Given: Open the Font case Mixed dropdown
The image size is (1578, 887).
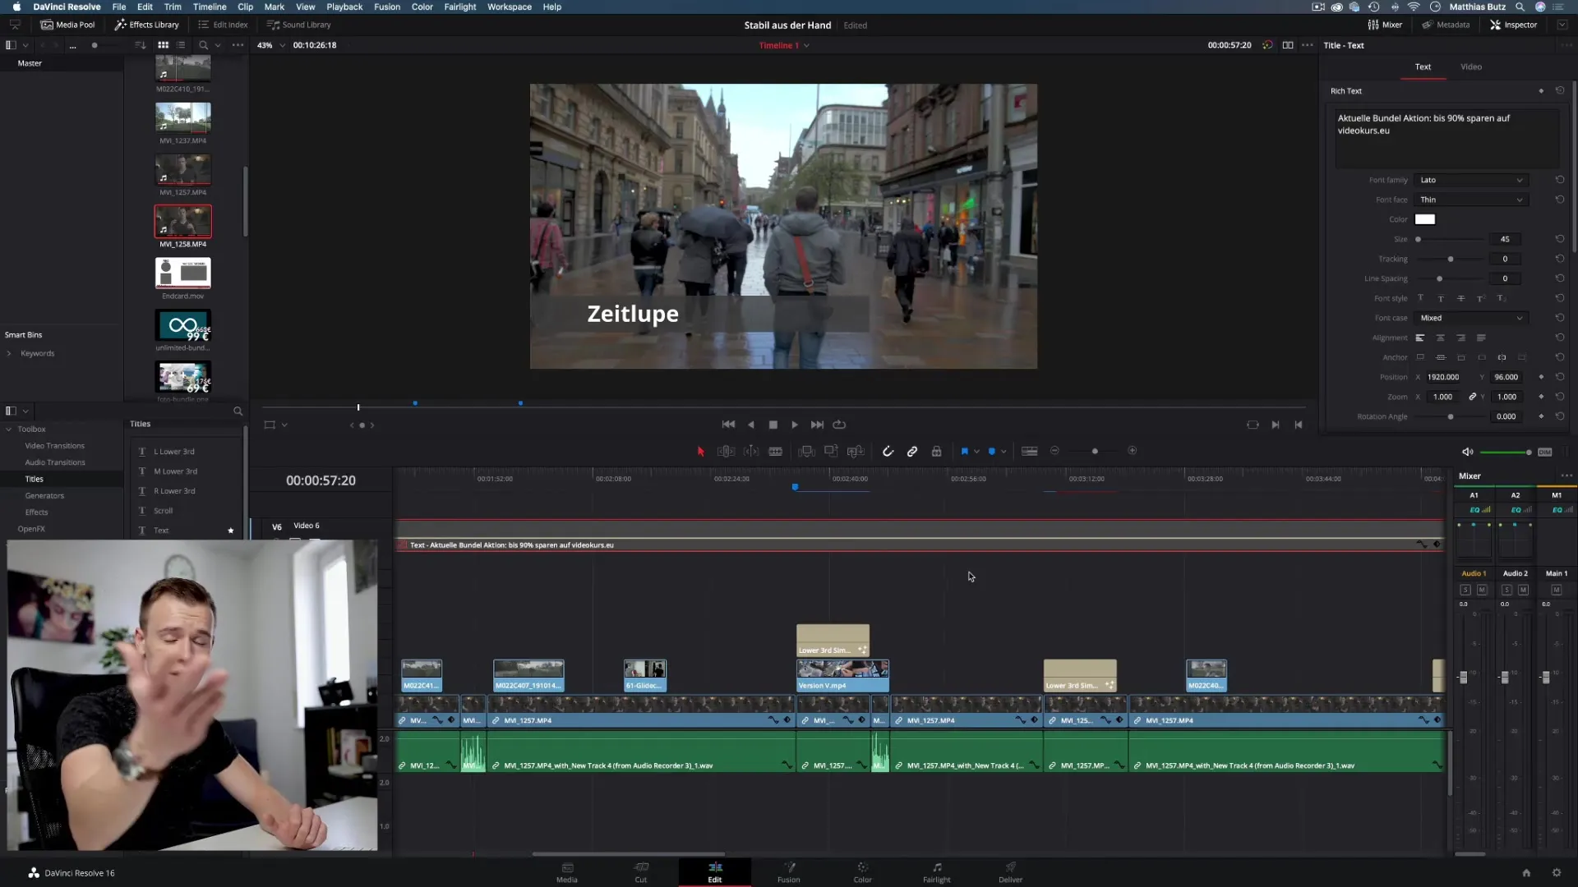Looking at the screenshot, I should pos(1471,318).
